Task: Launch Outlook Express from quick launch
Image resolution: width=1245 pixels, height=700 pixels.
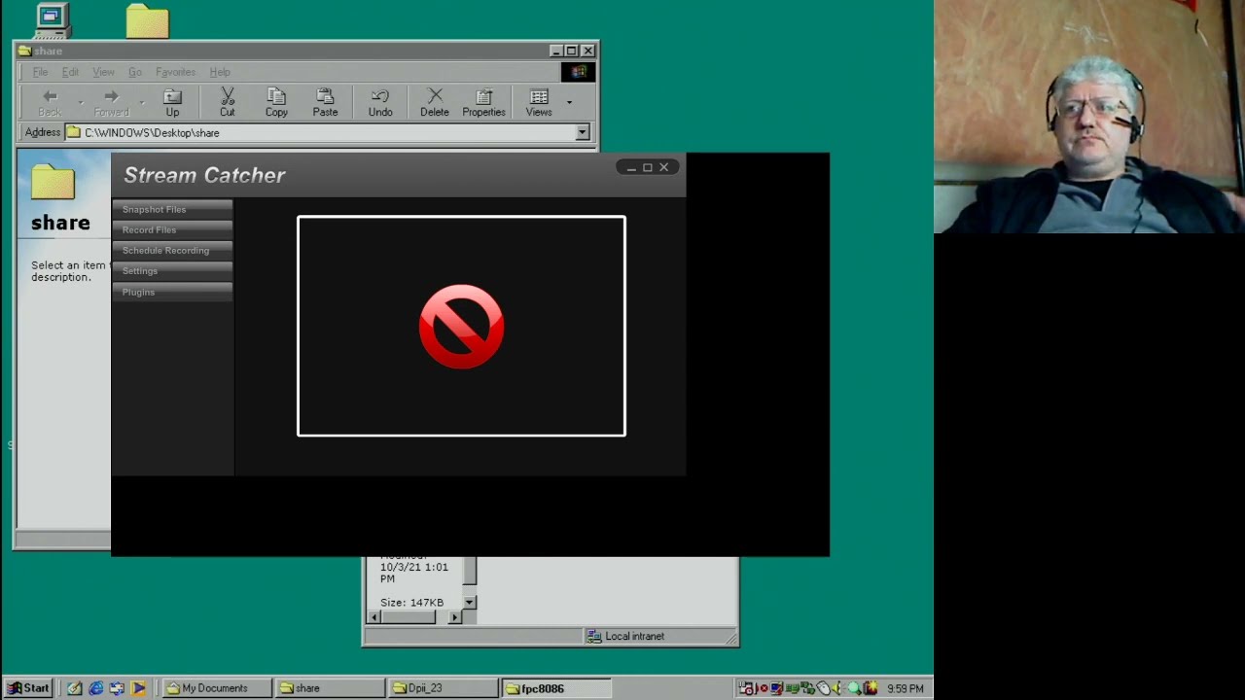Action: pos(117,688)
